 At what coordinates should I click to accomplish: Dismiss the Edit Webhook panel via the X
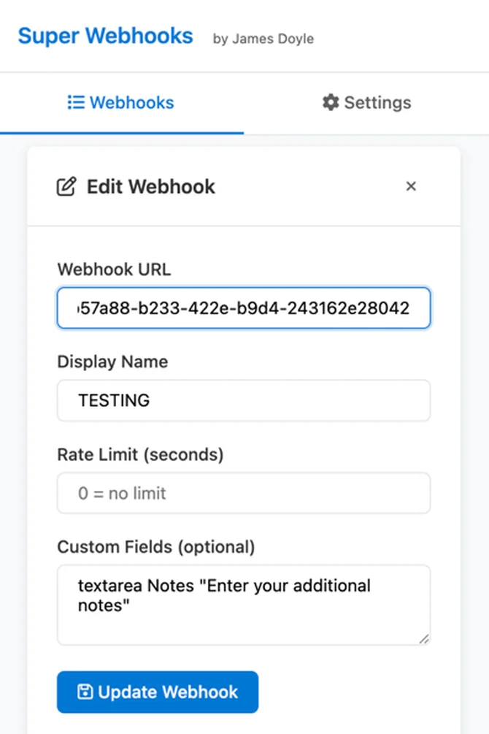(x=411, y=186)
